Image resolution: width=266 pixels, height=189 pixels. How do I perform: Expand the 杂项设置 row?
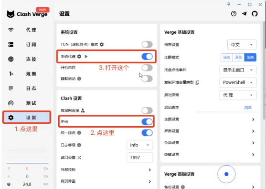click(210, 143)
